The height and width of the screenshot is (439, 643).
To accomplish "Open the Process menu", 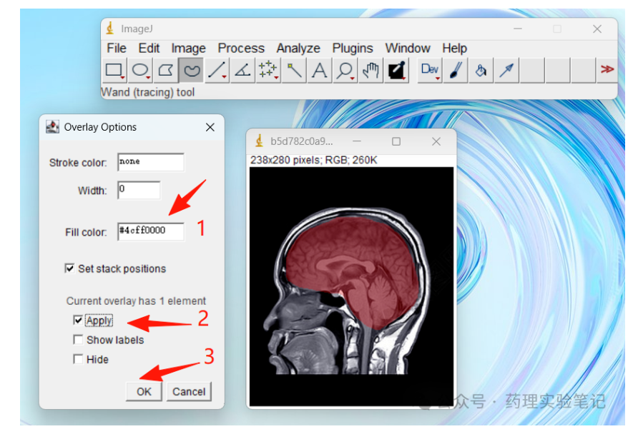I will point(241,49).
